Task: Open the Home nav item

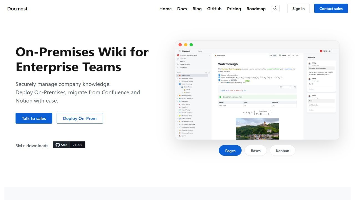Action: 166,9
